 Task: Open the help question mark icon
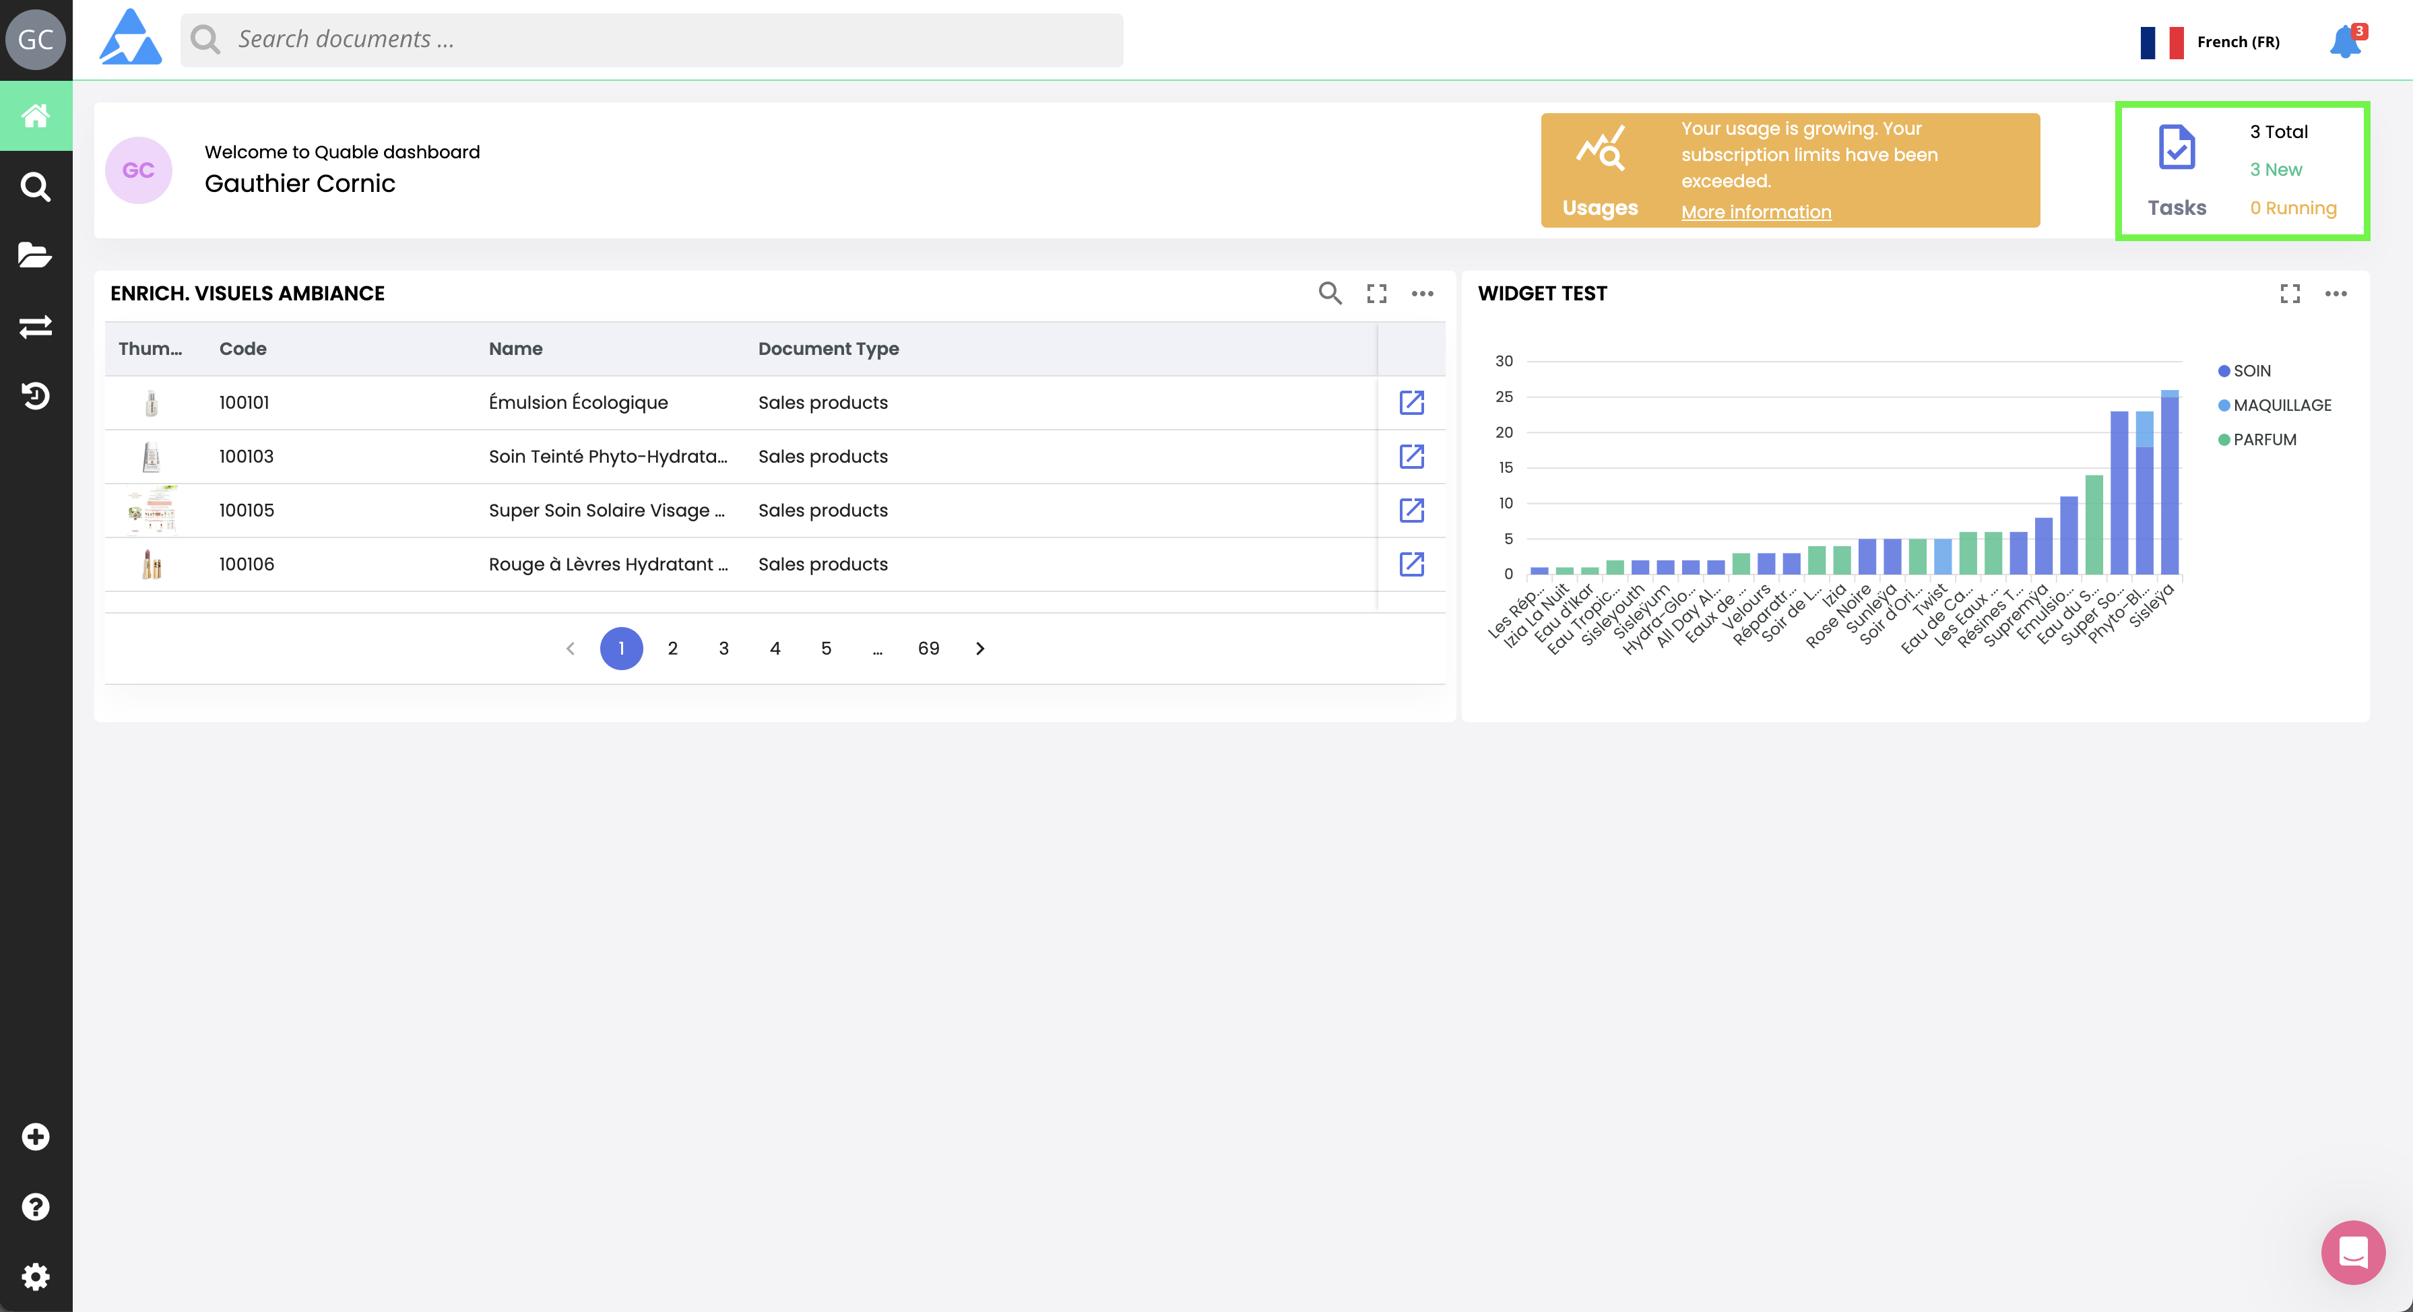(36, 1206)
